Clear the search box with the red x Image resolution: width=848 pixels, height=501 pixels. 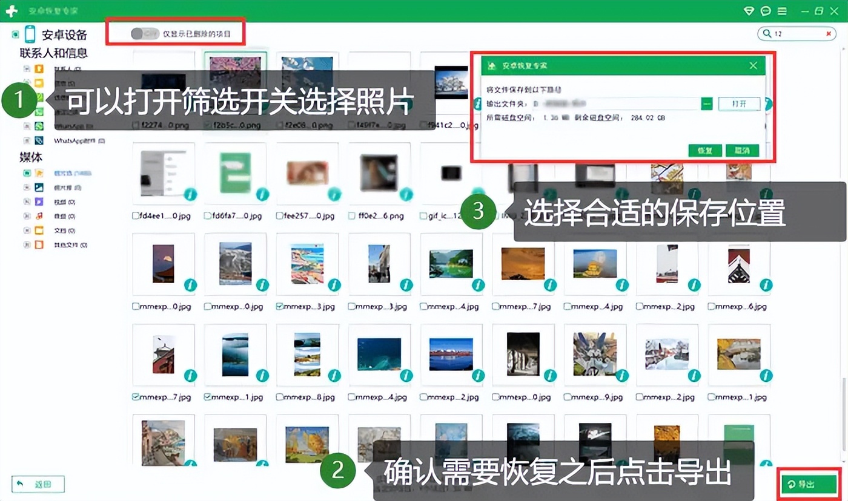point(829,34)
